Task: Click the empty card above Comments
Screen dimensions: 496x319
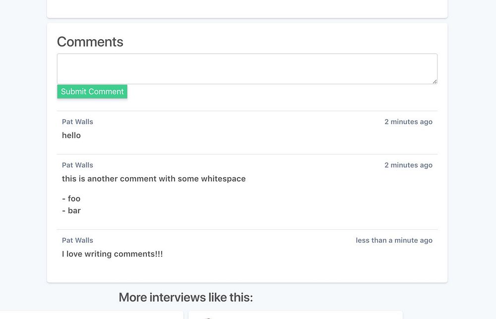Action: 247,8
